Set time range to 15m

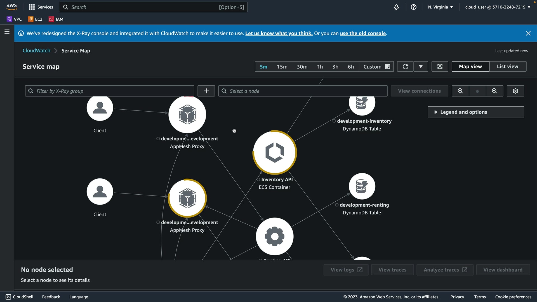pyautogui.click(x=282, y=67)
